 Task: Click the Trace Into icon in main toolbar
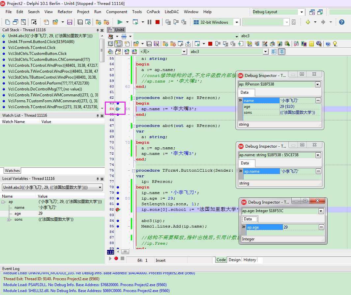pyautogui.click(x=168, y=22)
